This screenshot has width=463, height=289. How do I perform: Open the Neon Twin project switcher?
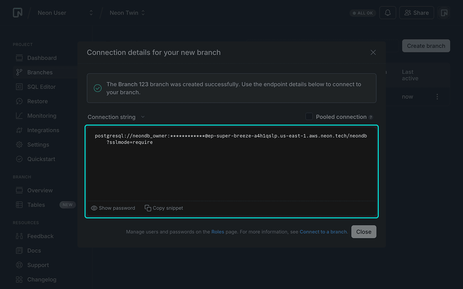pos(127,13)
